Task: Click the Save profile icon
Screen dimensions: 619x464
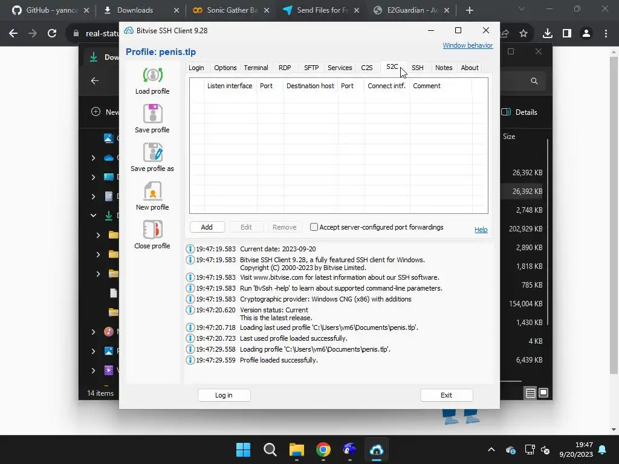Action: pyautogui.click(x=152, y=114)
